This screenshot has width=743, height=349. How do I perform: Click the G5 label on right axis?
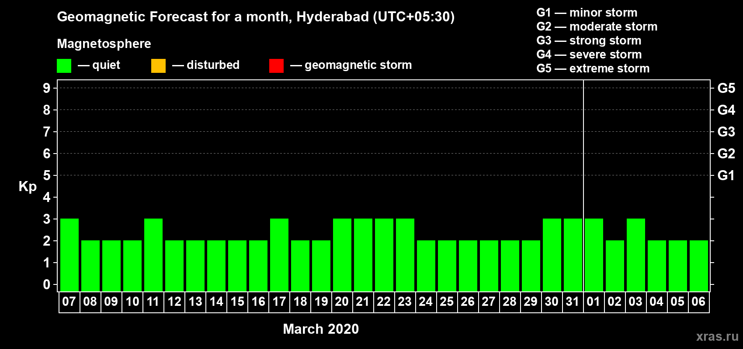(726, 88)
